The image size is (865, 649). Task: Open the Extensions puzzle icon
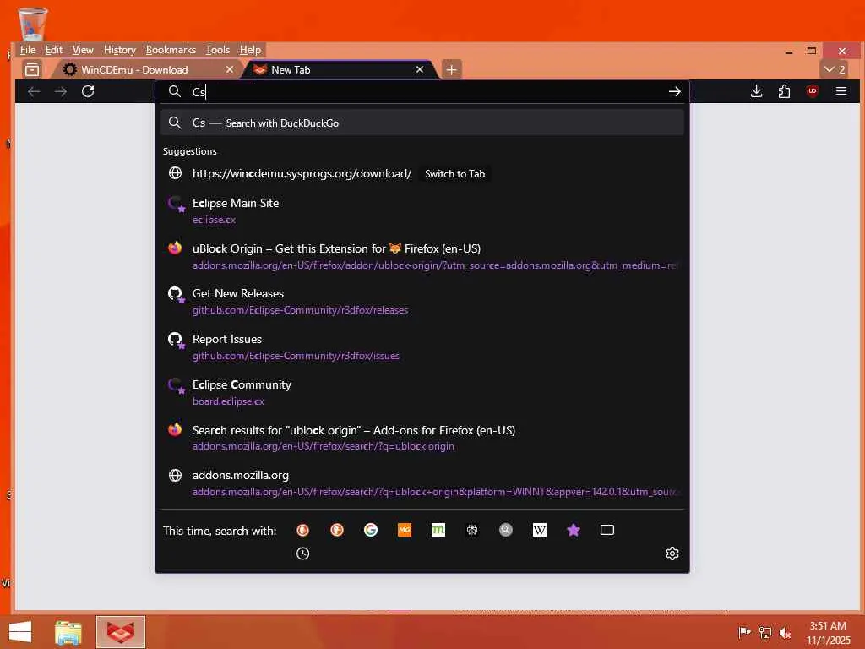coord(784,91)
